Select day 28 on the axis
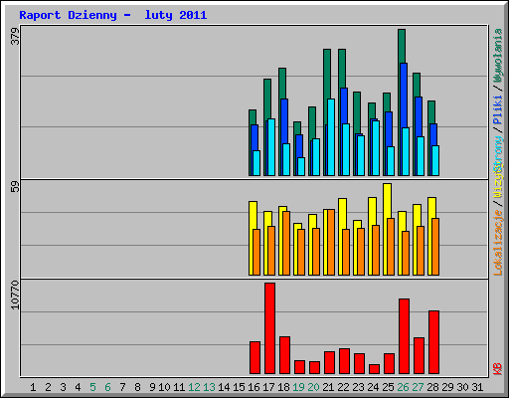Screen dimensions: 509x398 pos(432,387)
